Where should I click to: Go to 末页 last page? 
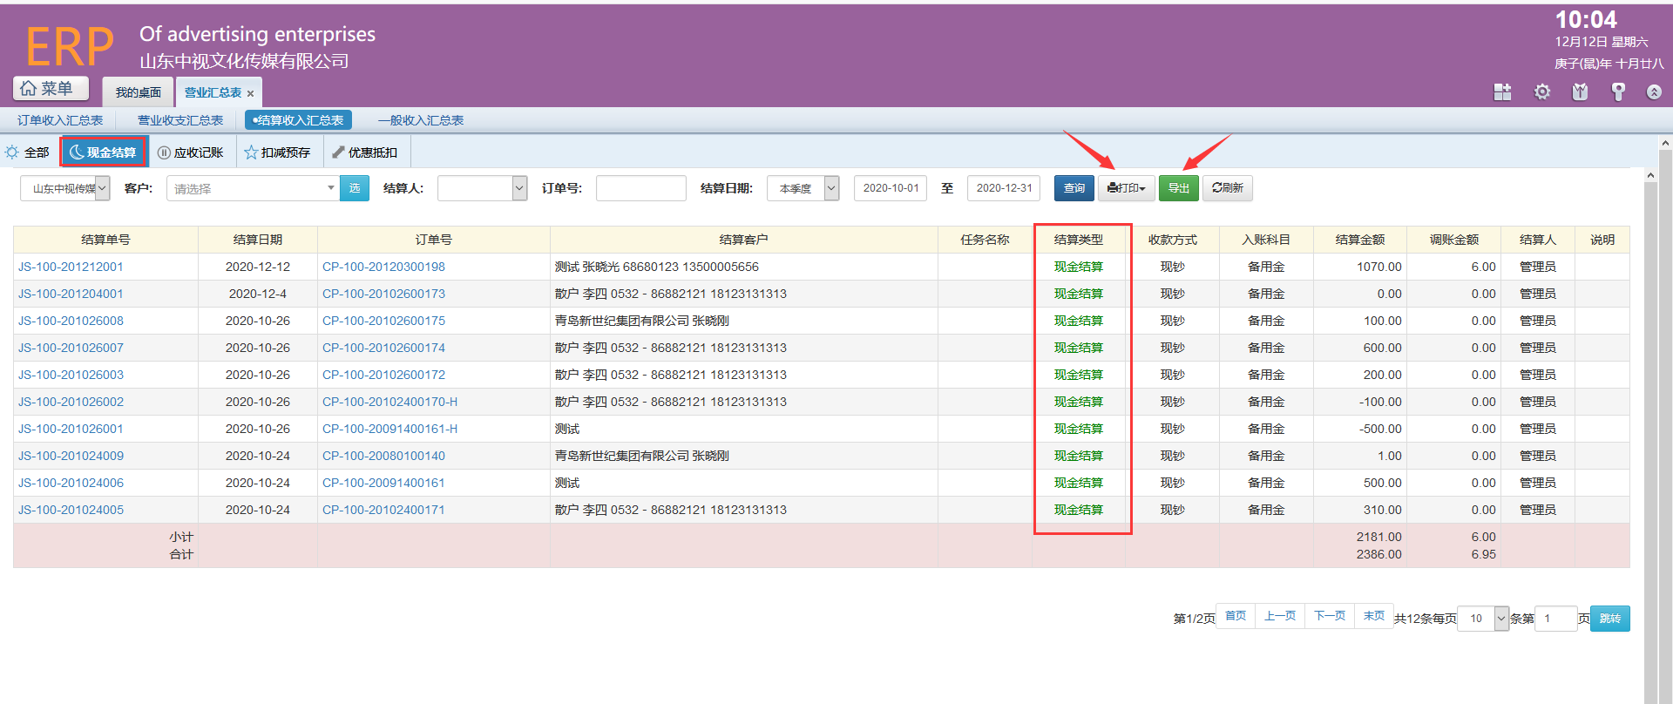(1374, 616)
